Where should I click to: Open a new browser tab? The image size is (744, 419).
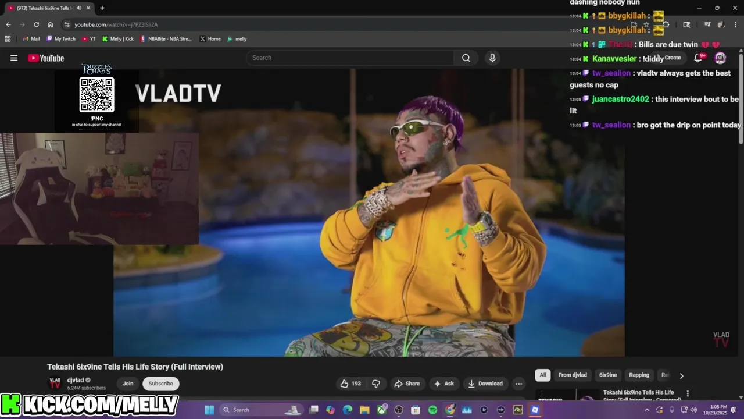tap(102, 8)
